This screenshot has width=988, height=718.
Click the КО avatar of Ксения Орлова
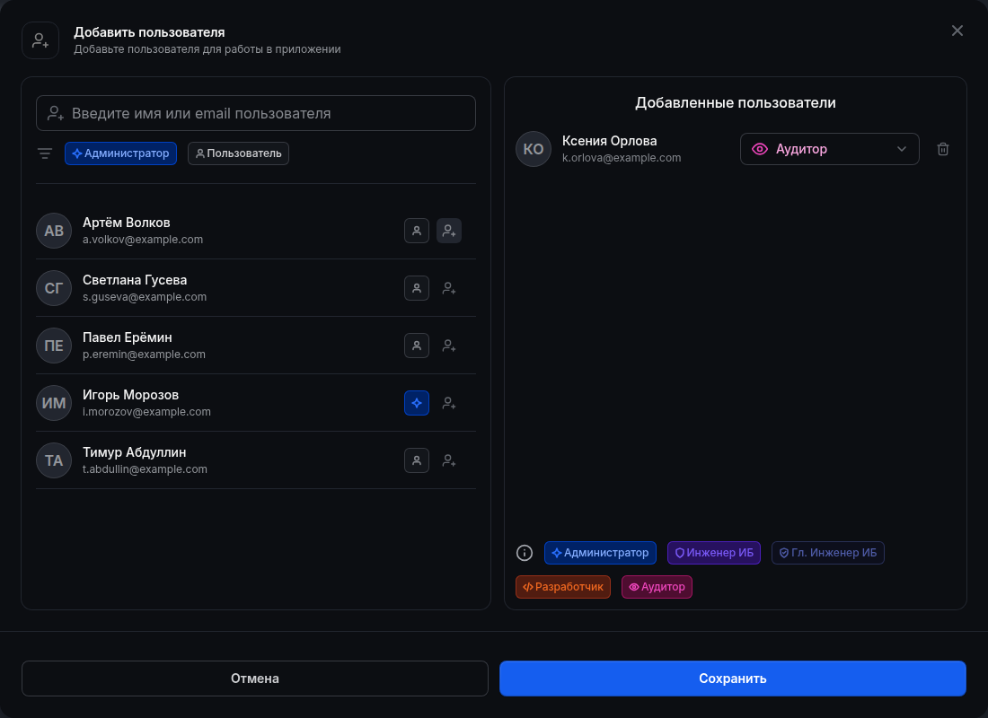coord(534,149)
